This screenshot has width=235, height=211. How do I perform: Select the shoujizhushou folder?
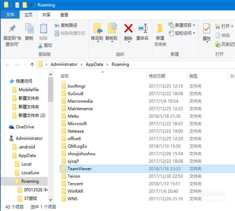click(78, 154)
